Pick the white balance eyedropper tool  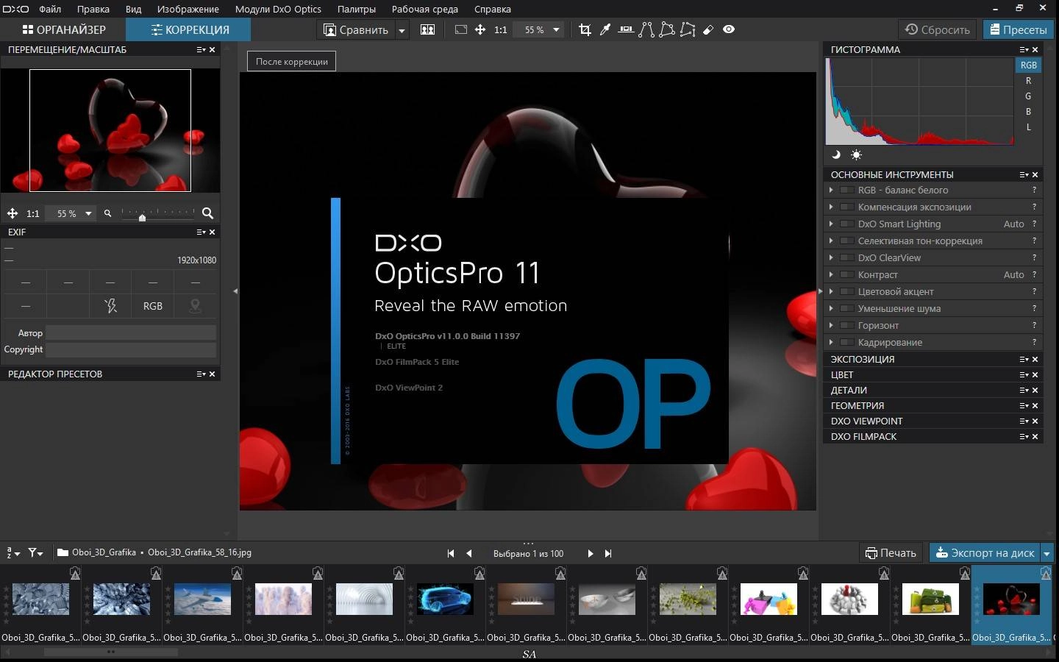605,29
